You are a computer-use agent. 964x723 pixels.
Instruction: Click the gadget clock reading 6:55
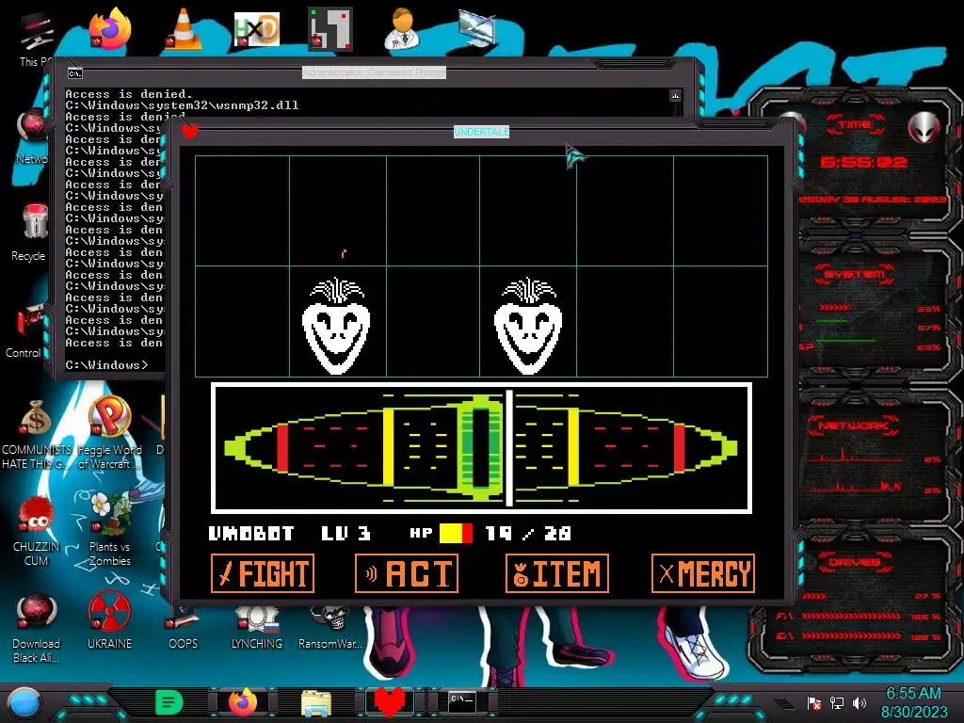point(864,162)
